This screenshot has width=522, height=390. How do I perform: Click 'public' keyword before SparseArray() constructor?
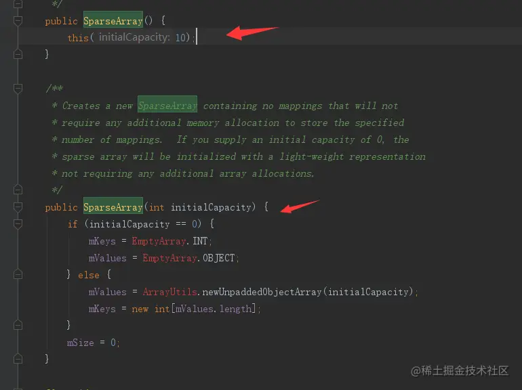(x=61, y=21)
